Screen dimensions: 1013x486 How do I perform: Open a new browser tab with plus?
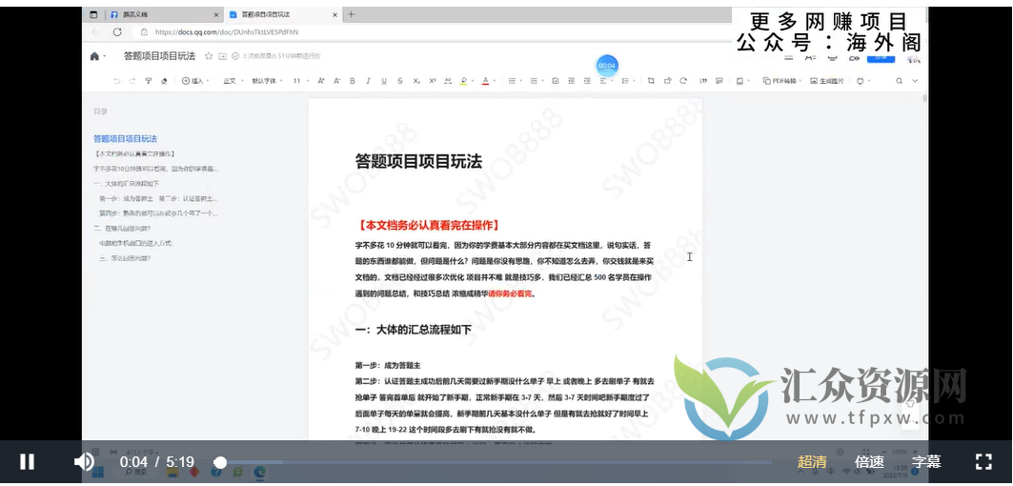click(352, 14)
